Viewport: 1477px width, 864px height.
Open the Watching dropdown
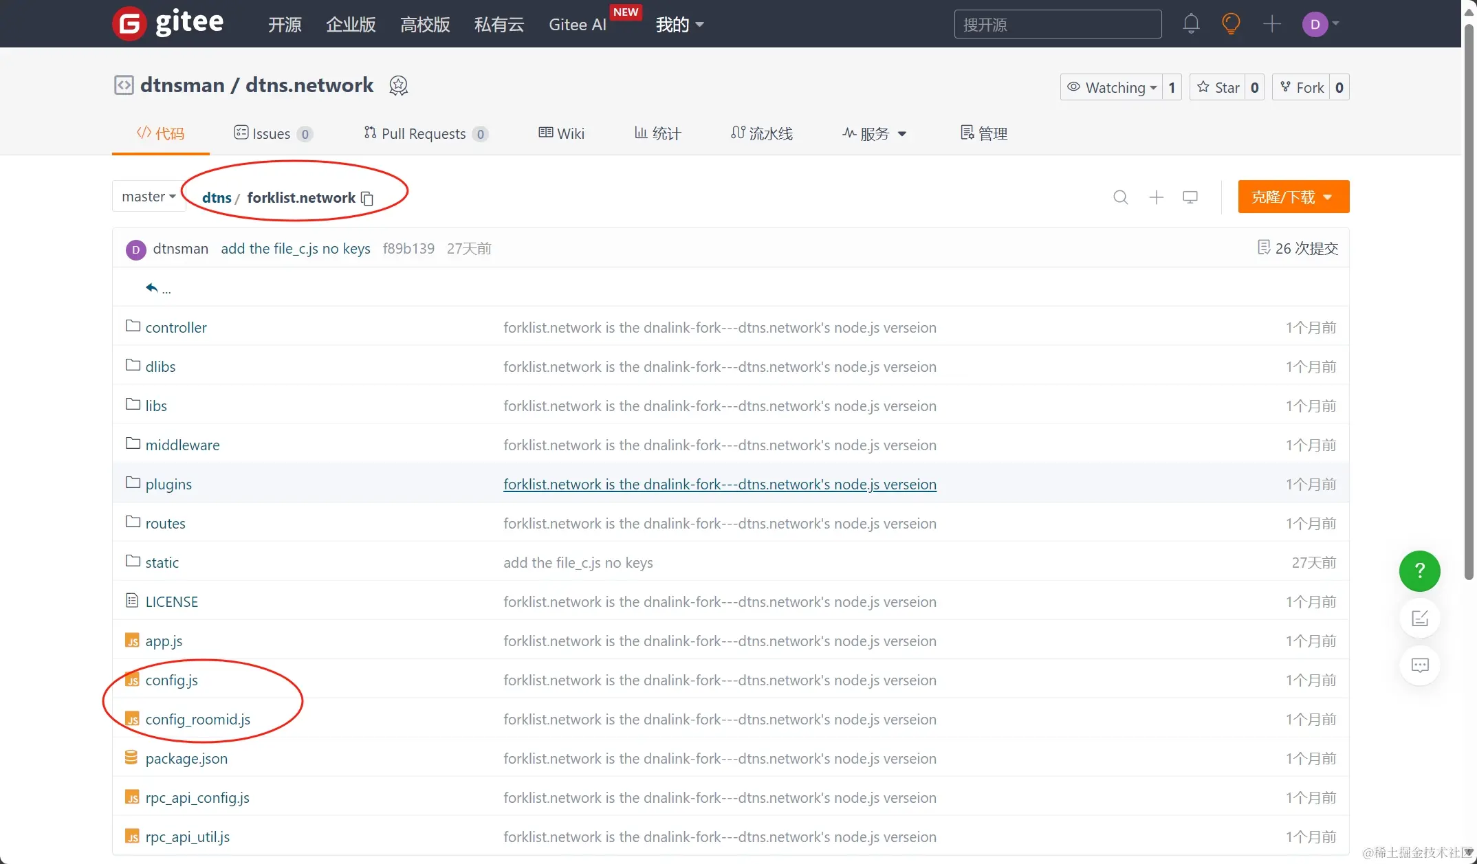click(1112, 87)
